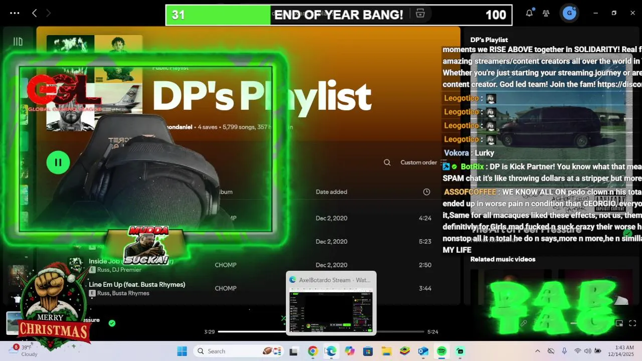The height and width of the screenshot is (361, 642).
Task: Open Spotify three-dot main menu
Action: pyautogui.click(x=15, y=13)
